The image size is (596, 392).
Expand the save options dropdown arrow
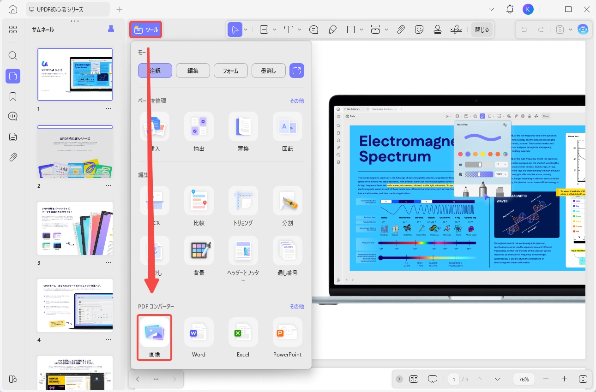pyautogui.click(x=571, y=30)
